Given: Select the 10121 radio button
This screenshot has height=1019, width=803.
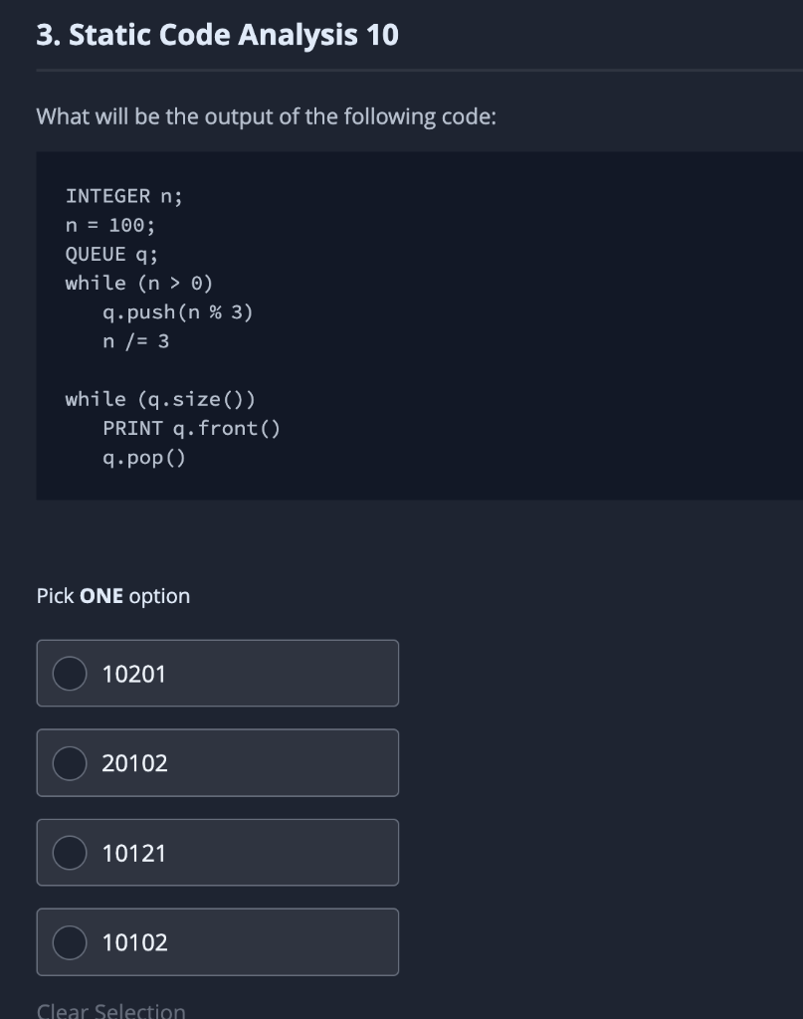Looking at the screenshot, I should coord(69,853).
